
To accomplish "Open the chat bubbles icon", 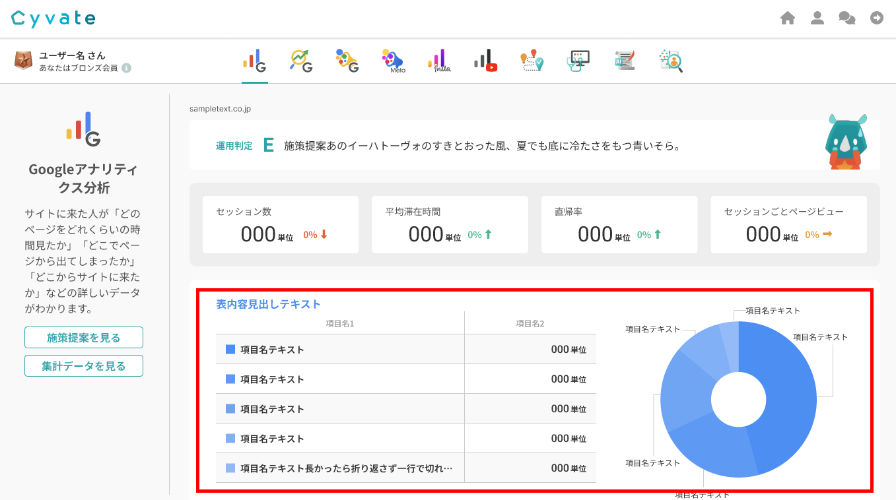I will [847, 18].
